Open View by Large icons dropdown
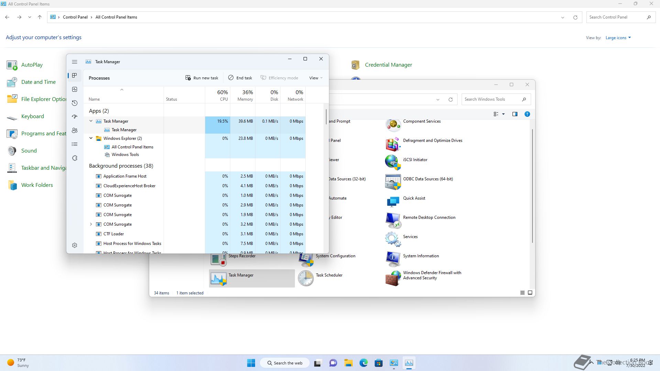Screen dimensions: 660x371 click(618, 38)
